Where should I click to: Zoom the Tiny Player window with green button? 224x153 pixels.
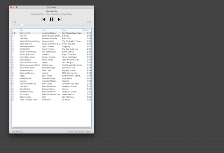(17, 7)
